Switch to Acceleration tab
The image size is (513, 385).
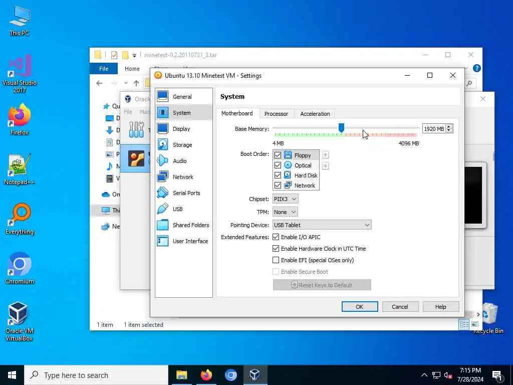click(315, 114)
